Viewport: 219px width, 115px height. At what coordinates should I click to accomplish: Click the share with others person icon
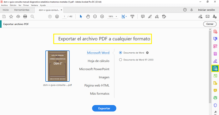(215, 17)
